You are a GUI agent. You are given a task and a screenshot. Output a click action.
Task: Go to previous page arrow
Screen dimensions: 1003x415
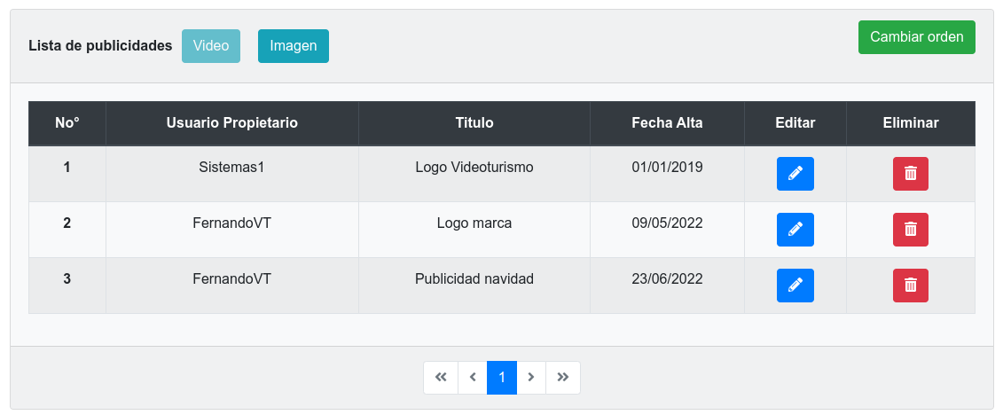(x=473, y=378)
